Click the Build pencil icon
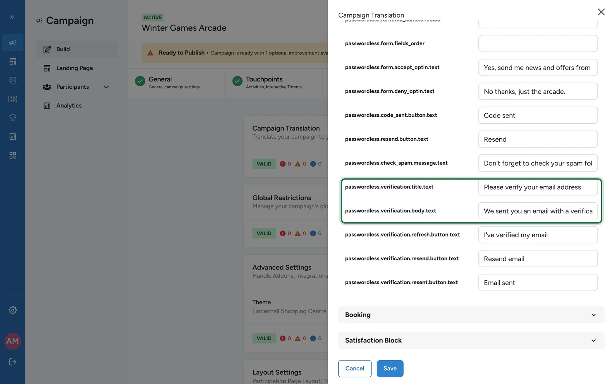Screen dimensions: 615x384 pyautogui.click(x=47, y=50)
